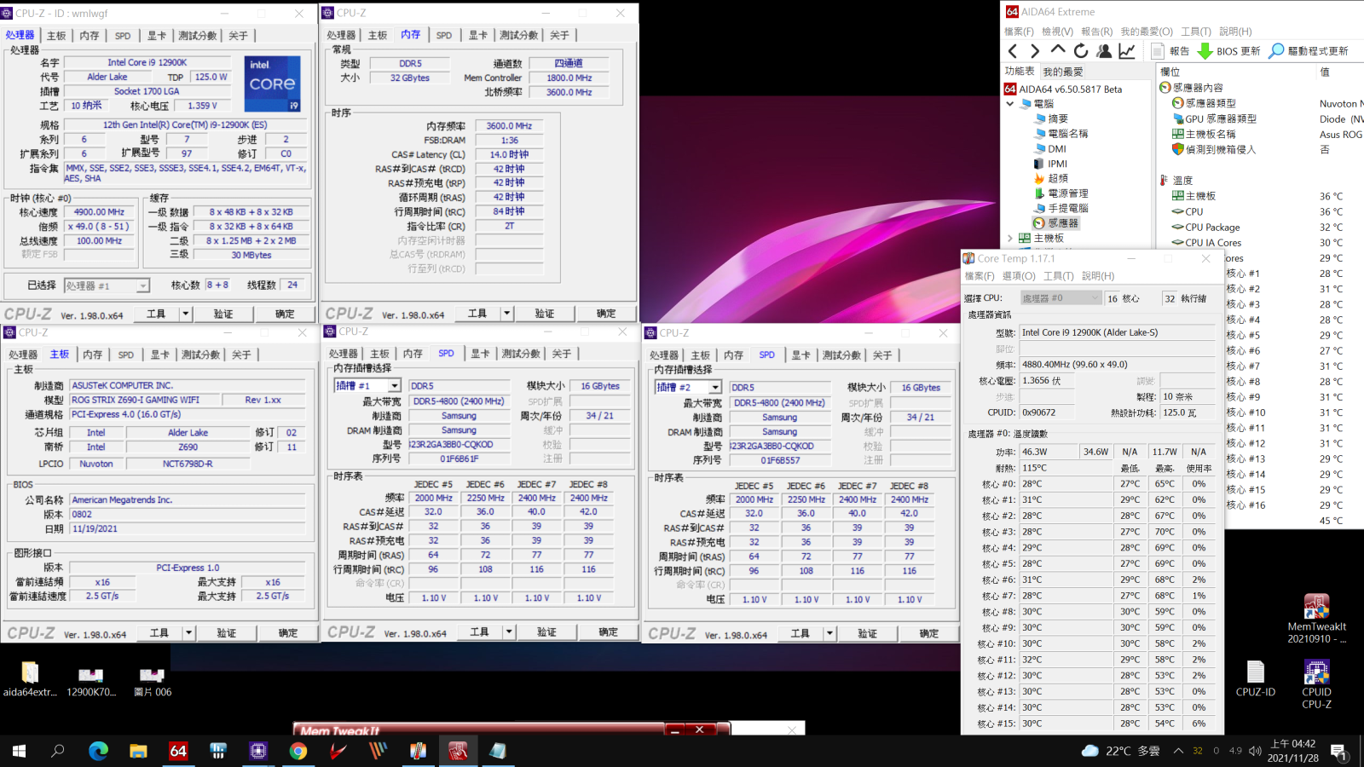Open CPUID CPU-Z desktop shortcut
1364x767 pixels.
pyautogui.click(x=1316, y=684)
